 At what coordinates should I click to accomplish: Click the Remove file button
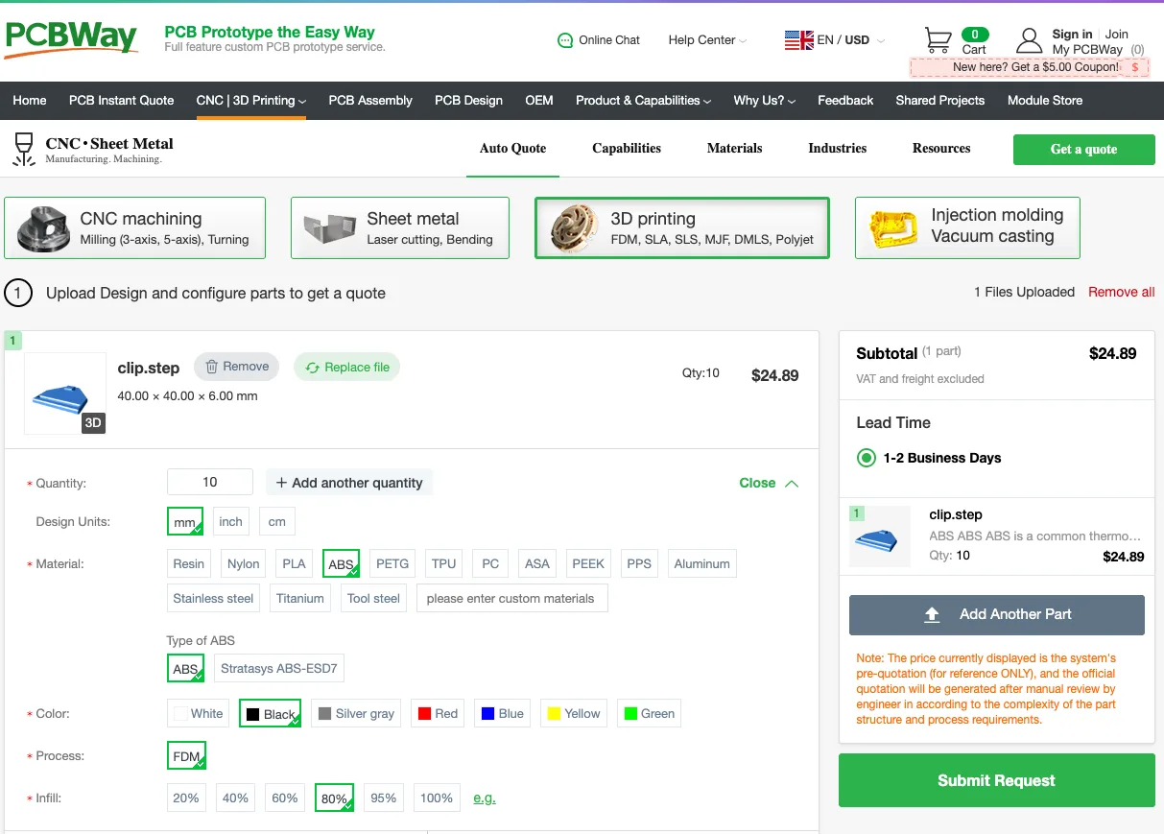236,367
